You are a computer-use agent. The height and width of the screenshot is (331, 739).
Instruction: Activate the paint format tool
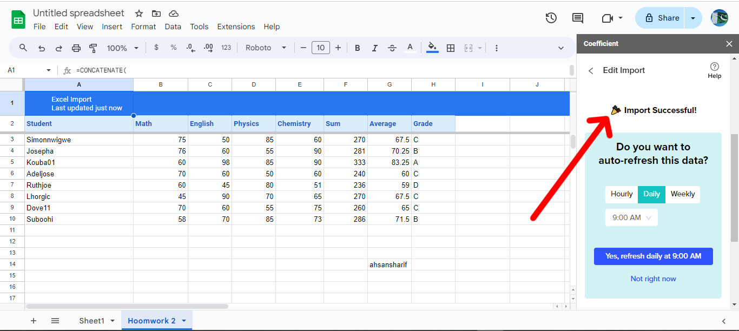[x=93, y=48]
